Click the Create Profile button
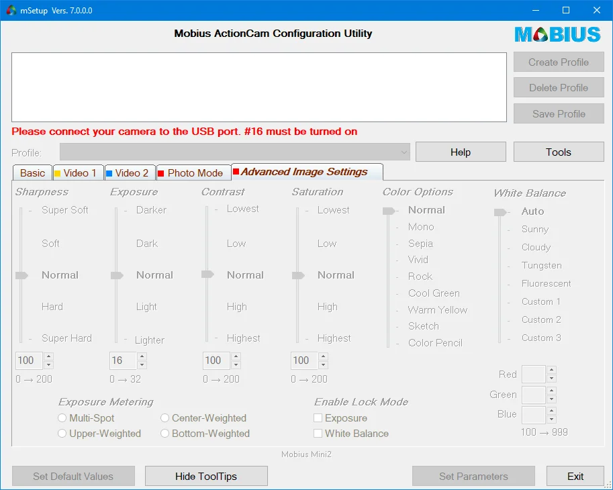 click(558, 62)
